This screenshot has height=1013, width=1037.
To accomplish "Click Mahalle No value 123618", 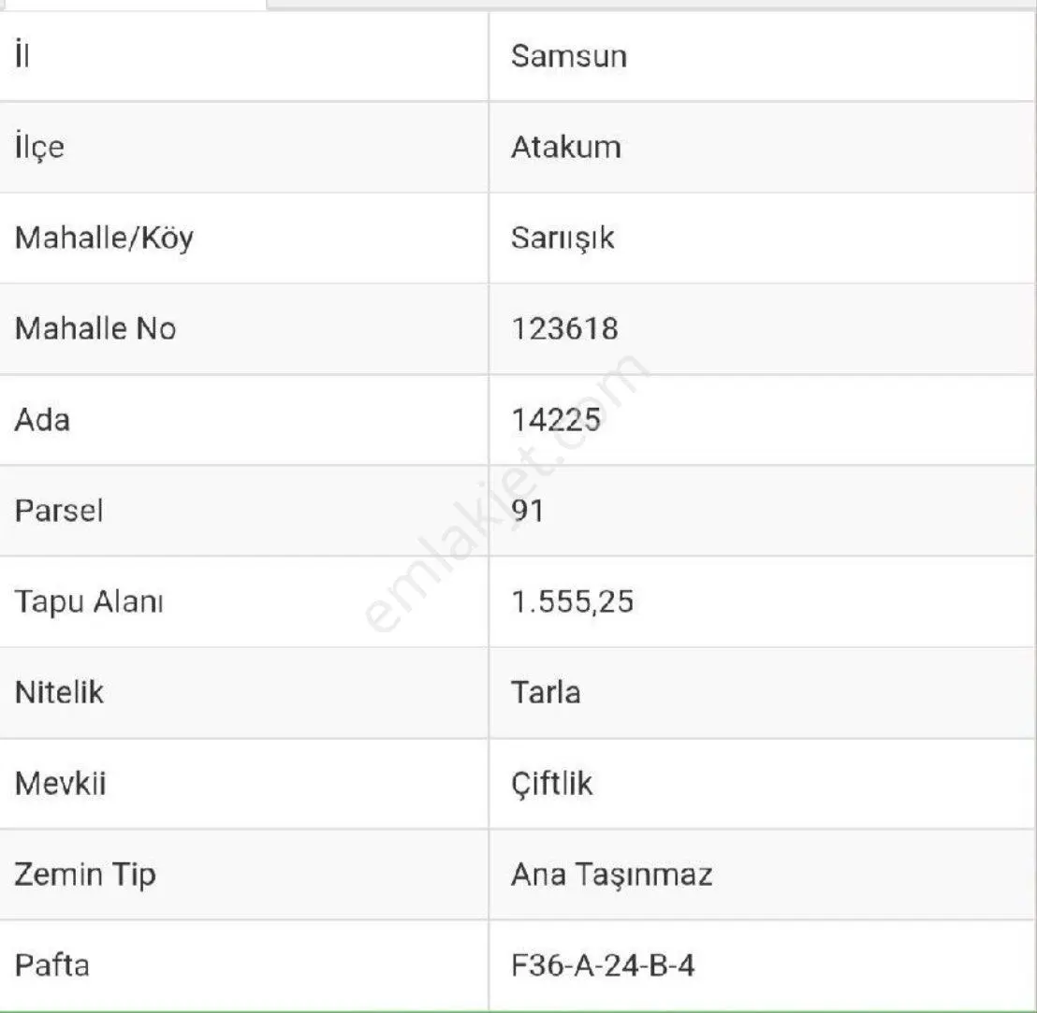I will pyautogui.click(x=564, y=328).
